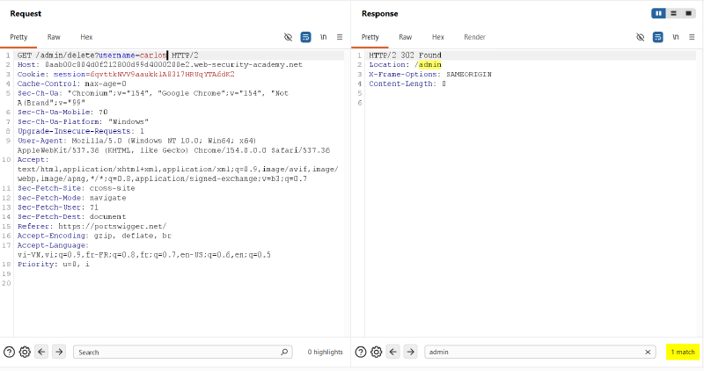The image size is (704, 371).
Task: Toggle hide non-printable icon in Request panel
Action: tap(289, 37)
